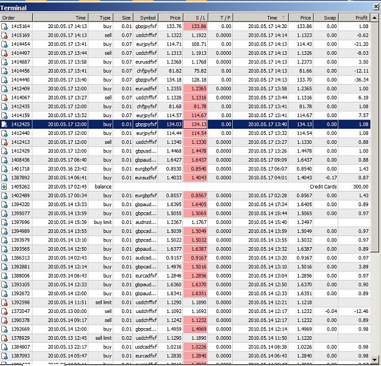Click the icon of order 1386313
Image resolution: width=381 pixels, height=366 pixels.
pyautogui.click(x=4, y=258)
